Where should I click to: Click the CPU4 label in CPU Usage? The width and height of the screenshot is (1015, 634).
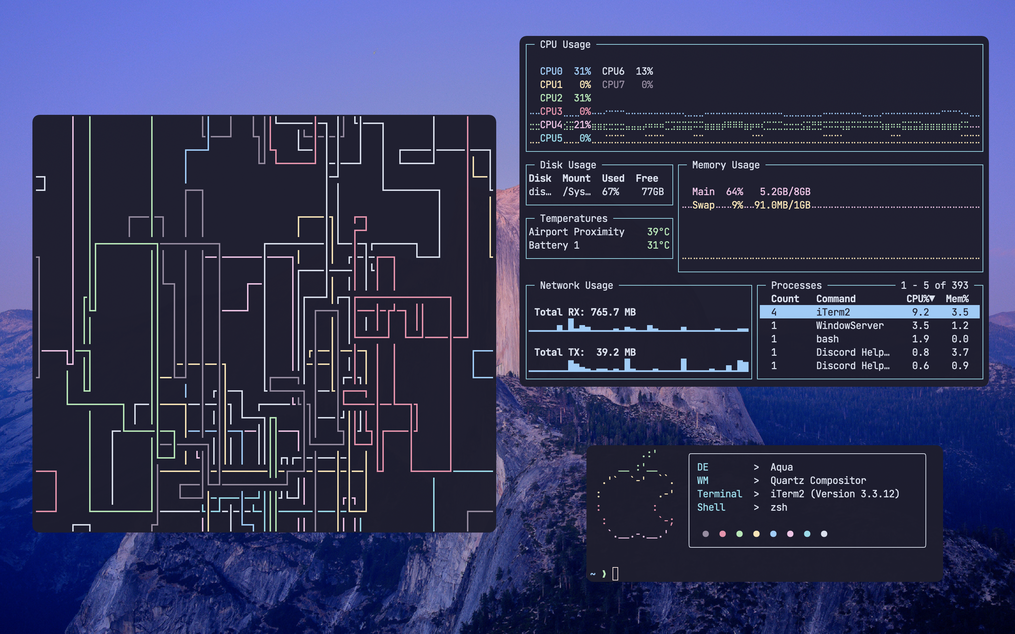tap(551, 125)
